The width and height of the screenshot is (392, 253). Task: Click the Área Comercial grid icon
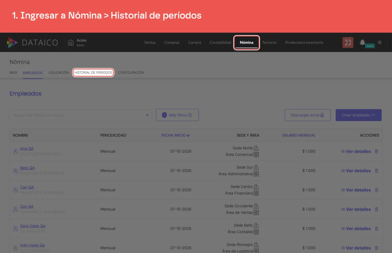tap(256, 154)
